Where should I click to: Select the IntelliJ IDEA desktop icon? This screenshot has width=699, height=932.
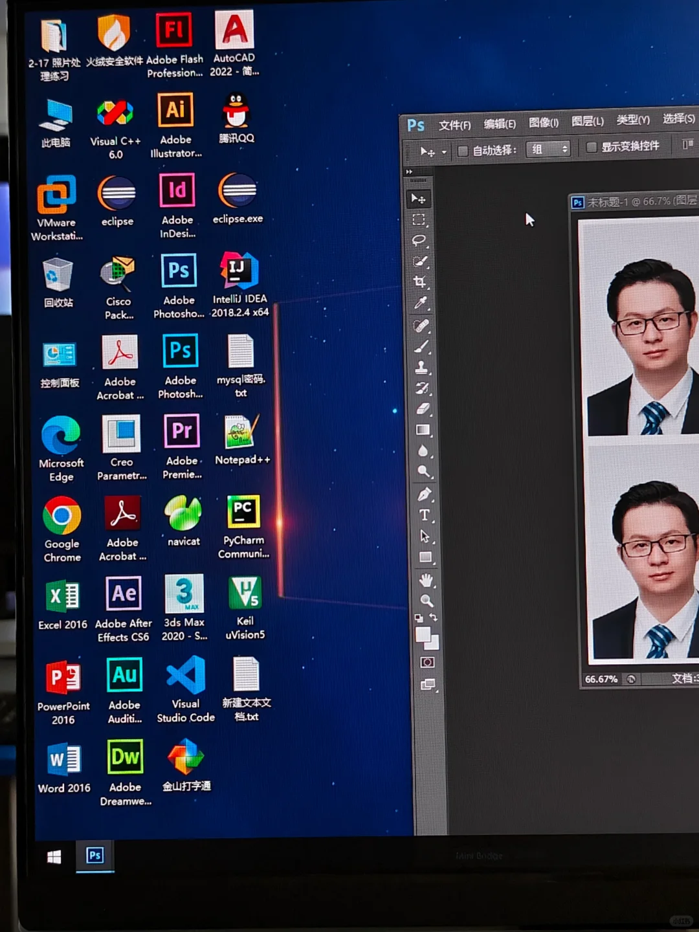[x=239, y=285]
